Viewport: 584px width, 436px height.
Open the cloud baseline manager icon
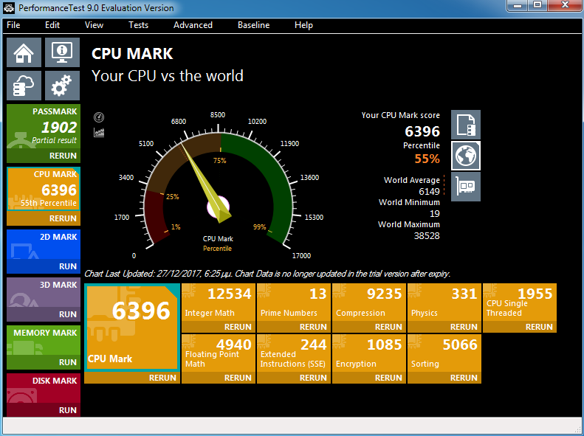point(24,86)
